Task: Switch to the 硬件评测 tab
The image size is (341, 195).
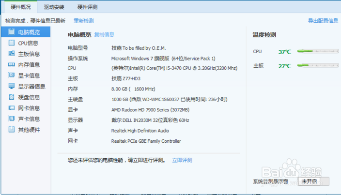Action: [87, 7]
